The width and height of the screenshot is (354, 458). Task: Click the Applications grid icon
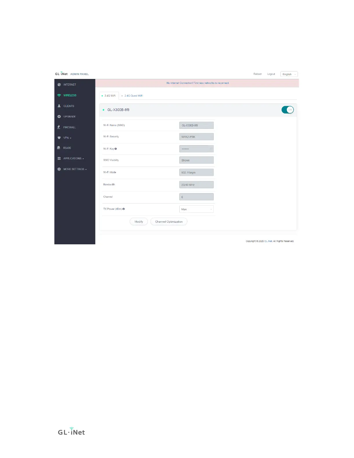coord(59,158)
